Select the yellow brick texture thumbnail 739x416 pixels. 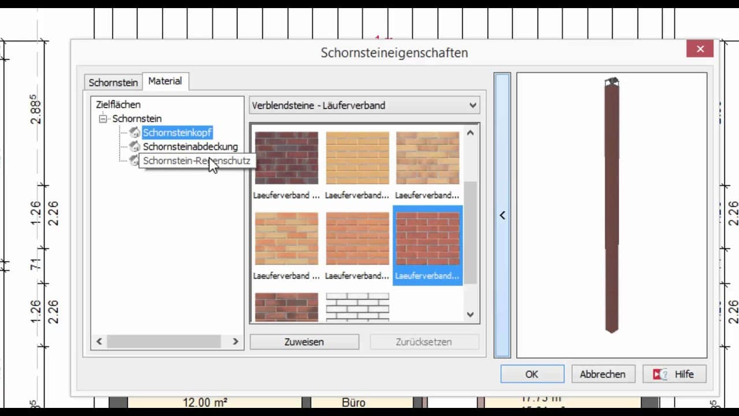tap(357, 158)
